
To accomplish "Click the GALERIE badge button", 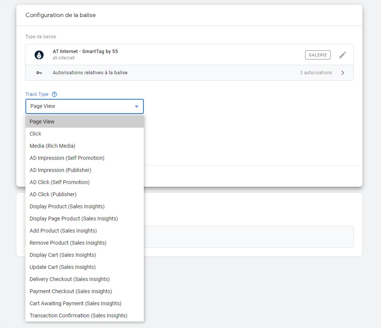I will (x=318, y=55).
